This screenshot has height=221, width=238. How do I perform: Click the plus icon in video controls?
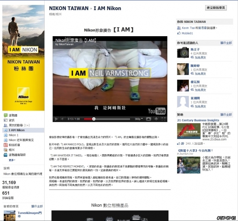[x=156, y=119]
